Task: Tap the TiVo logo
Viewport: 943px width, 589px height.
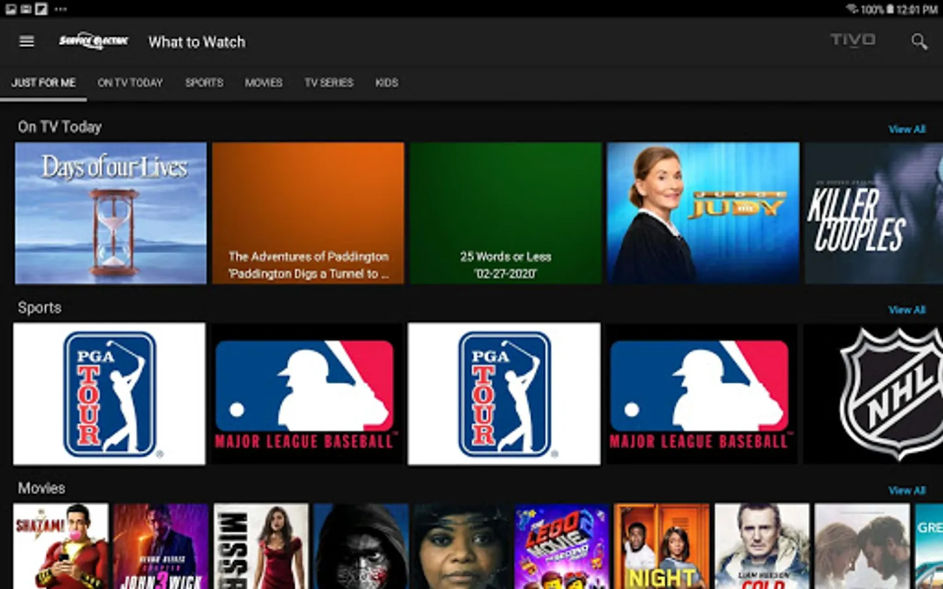Action: (x=853, y=40)
